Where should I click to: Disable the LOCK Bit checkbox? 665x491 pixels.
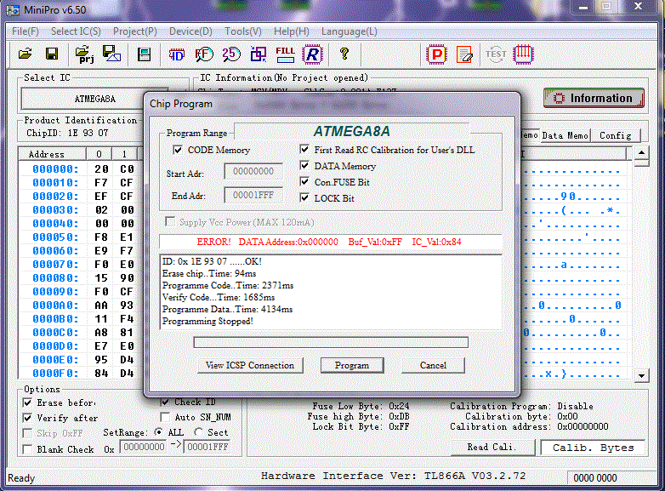click(305, 198)
